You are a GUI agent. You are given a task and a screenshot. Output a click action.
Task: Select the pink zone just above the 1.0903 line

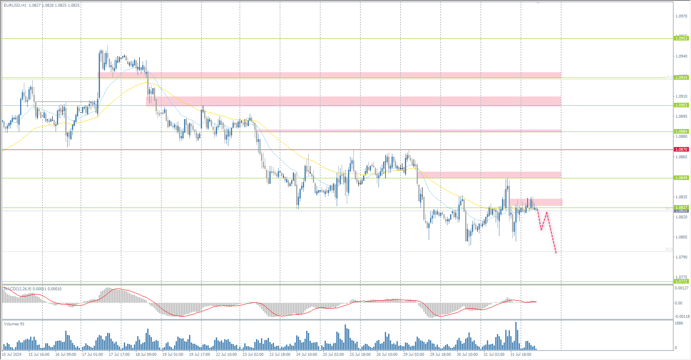(x=353, y=101)
